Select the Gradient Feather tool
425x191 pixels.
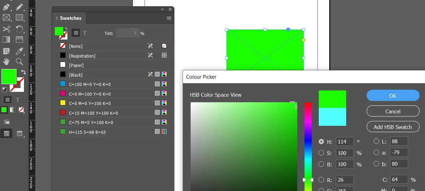point(19,40)
